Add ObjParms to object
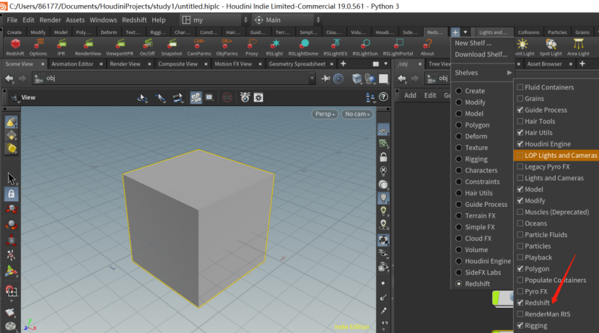 click(x=227, y=47)
